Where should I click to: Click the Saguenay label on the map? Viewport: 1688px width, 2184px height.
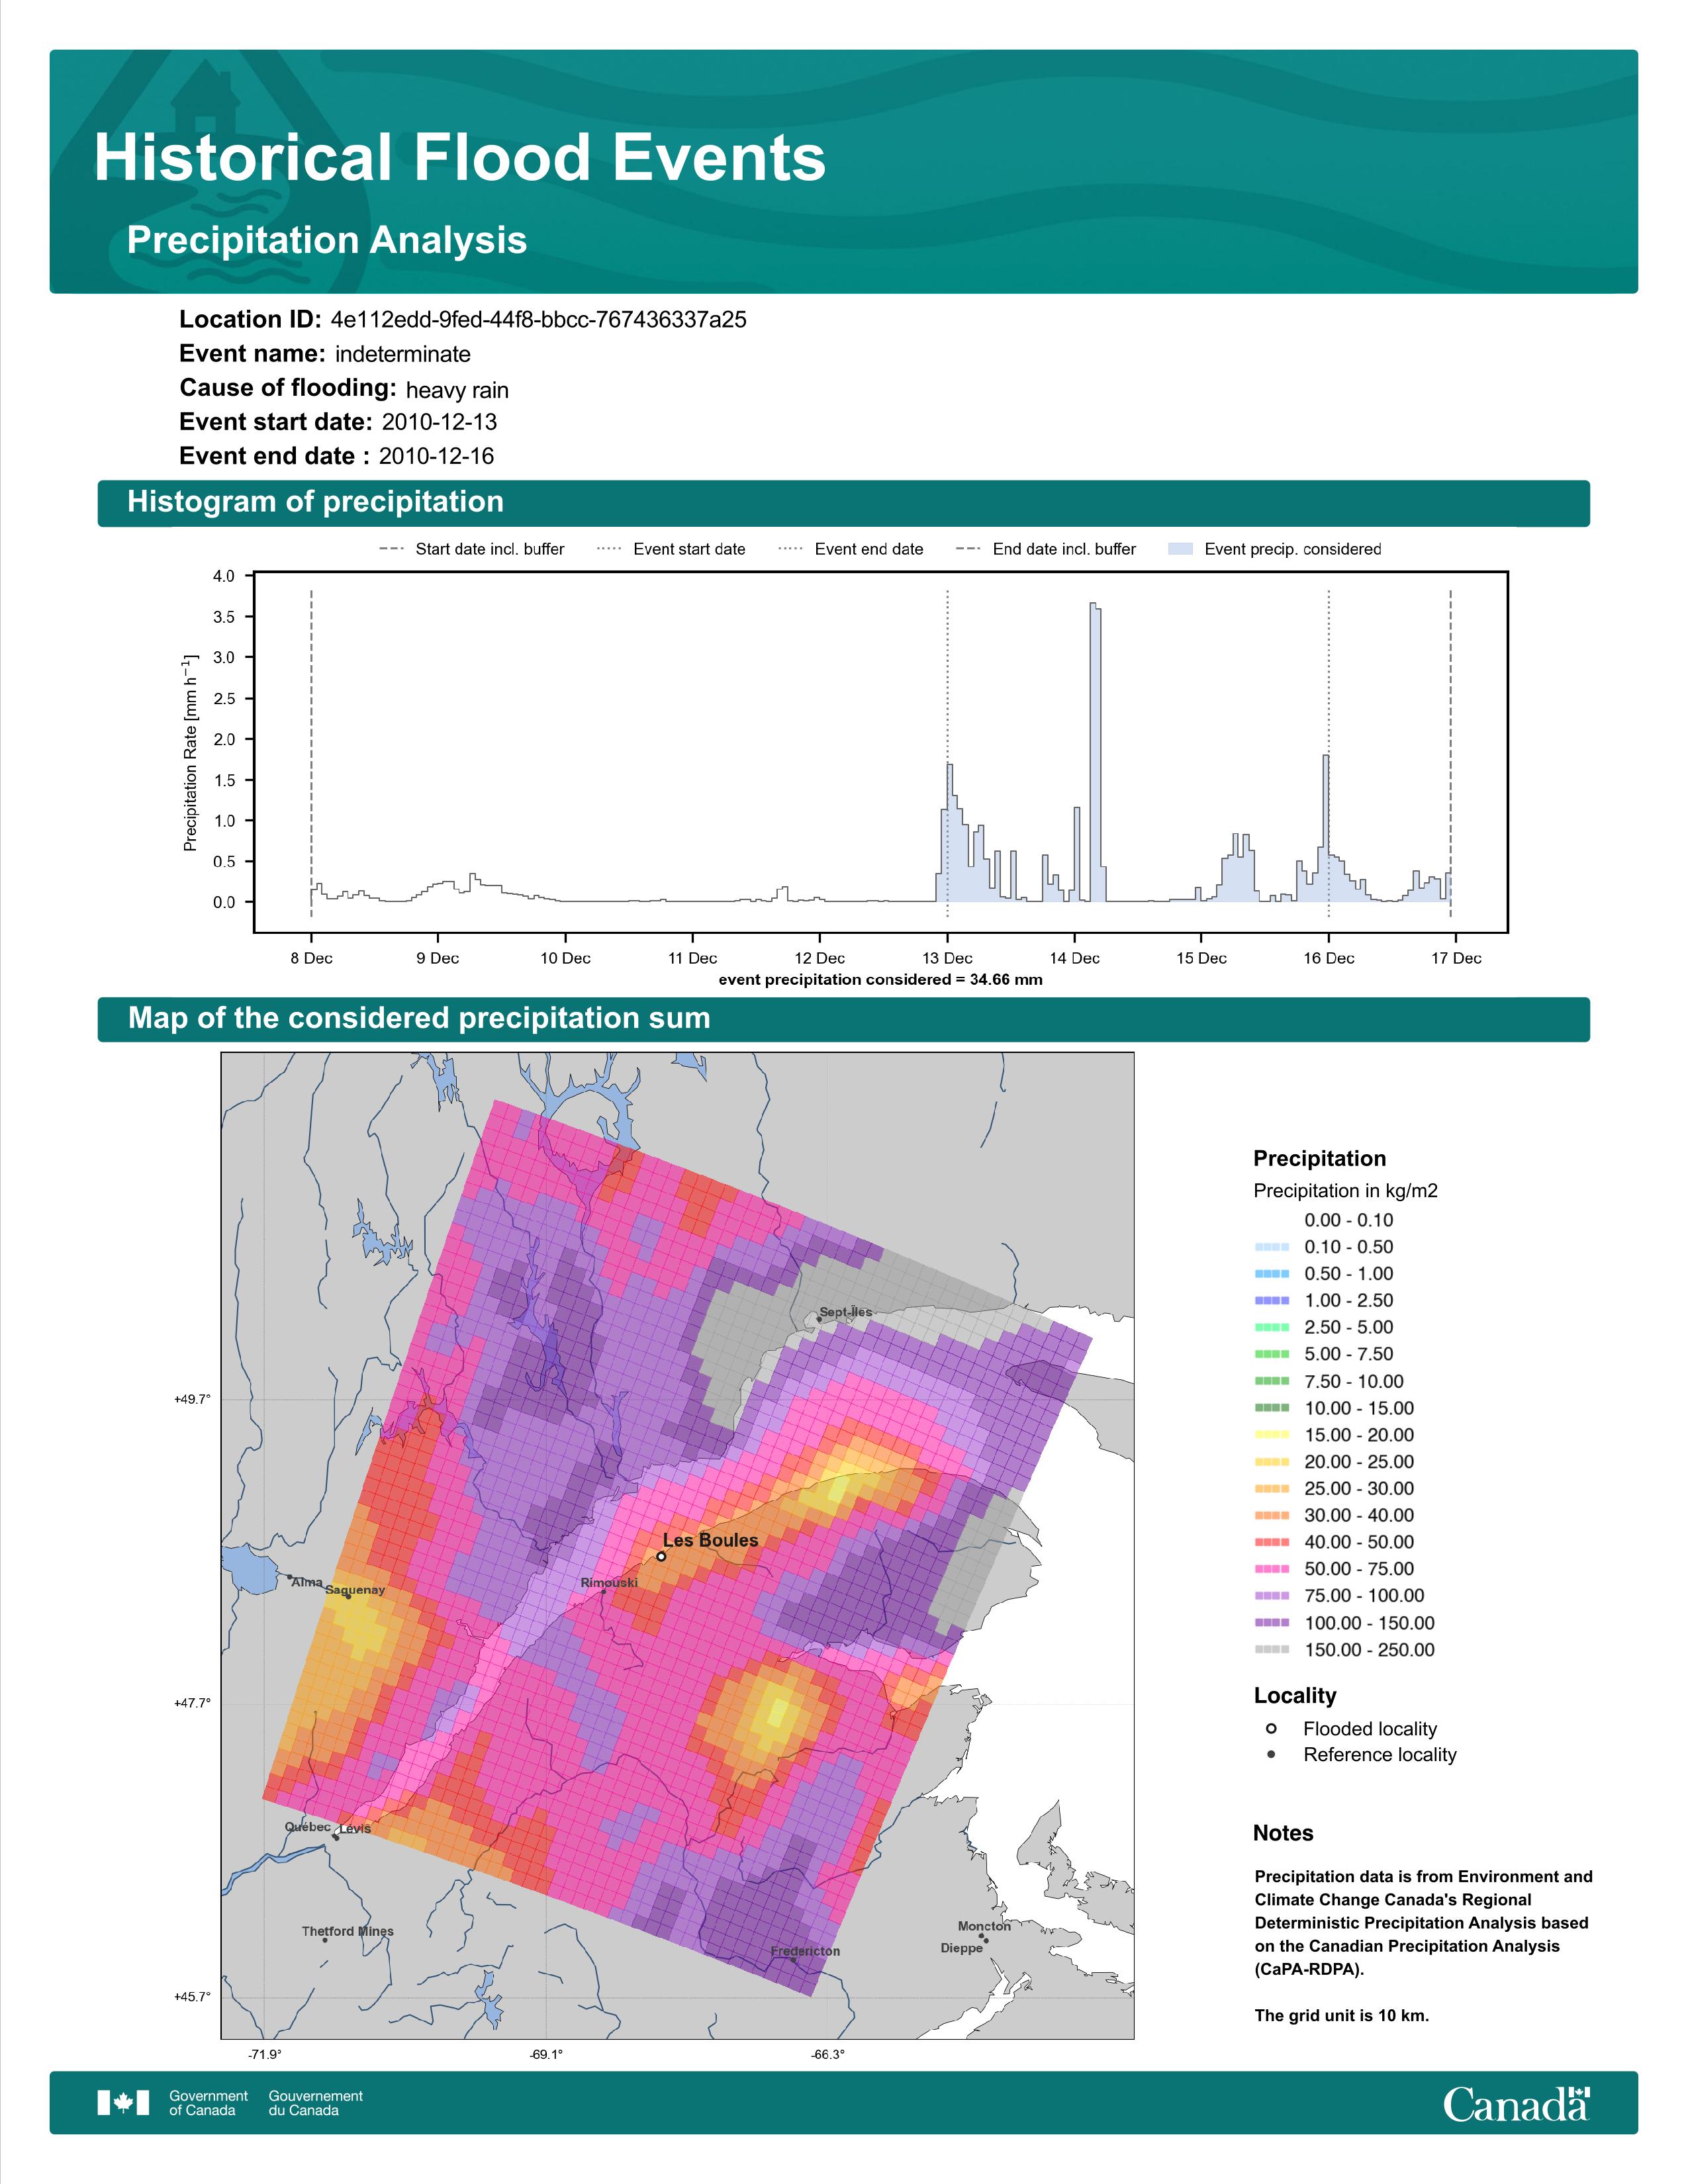tap(355, 1590)
